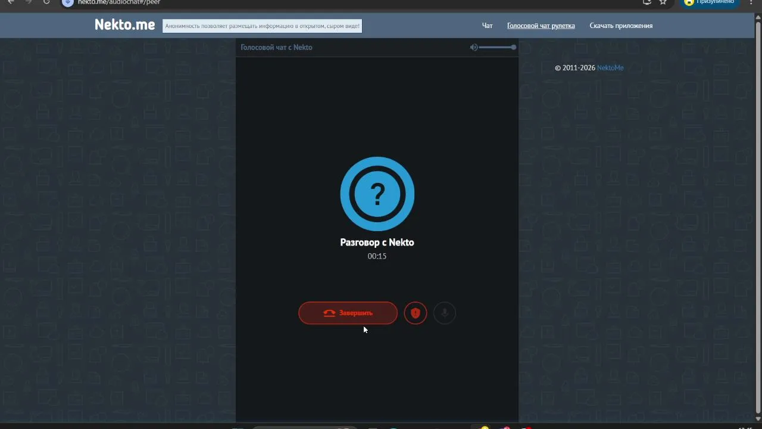Reload the page with browser refresh icon
This screenshot has height=429, width=762.
point(46,2)
